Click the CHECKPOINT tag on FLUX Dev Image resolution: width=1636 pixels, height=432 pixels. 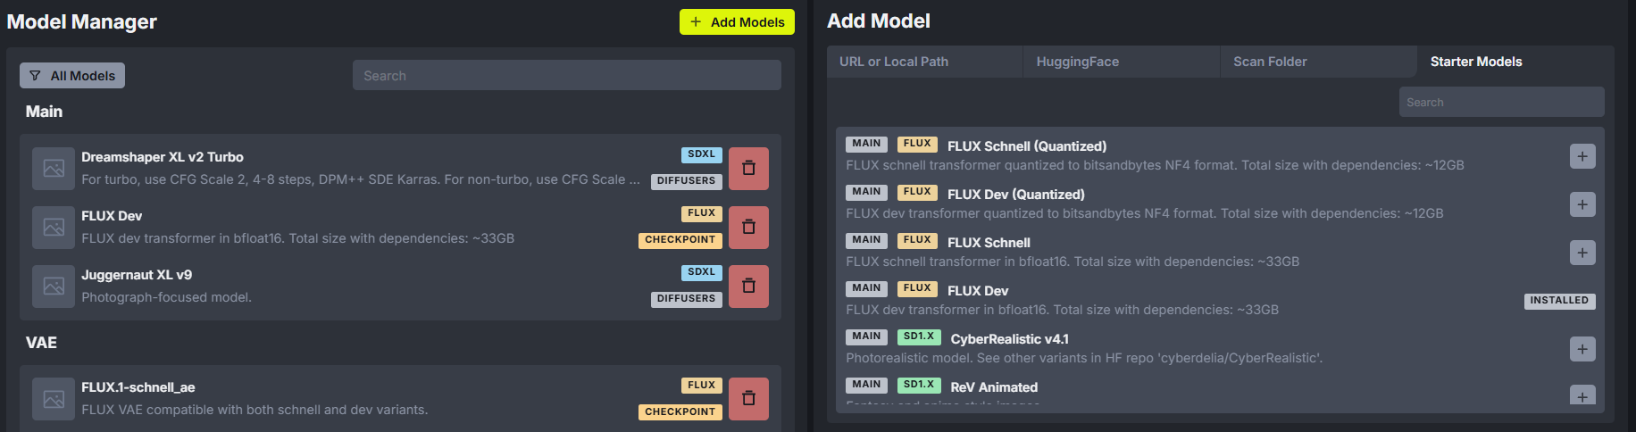click(x=680, y=240)
